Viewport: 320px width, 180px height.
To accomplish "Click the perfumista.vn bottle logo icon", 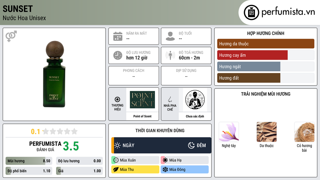I will click(x=252, y=12).
